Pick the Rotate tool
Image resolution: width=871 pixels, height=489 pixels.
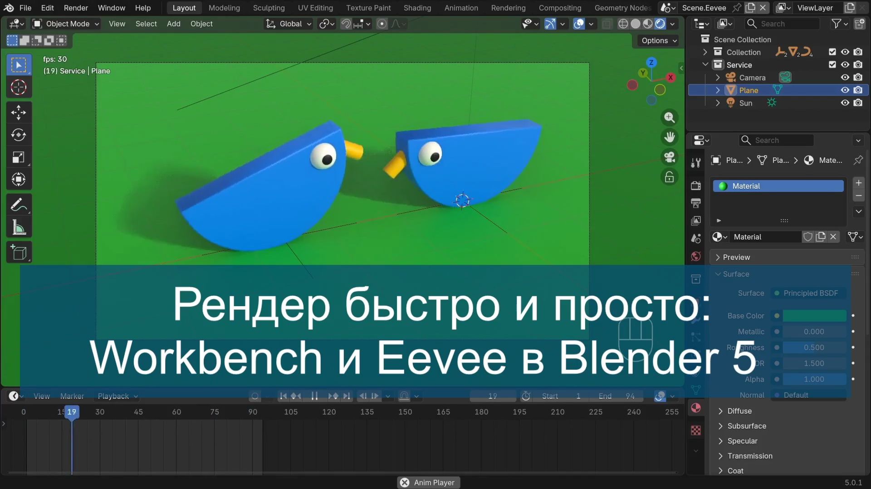[x=19, y=135]
